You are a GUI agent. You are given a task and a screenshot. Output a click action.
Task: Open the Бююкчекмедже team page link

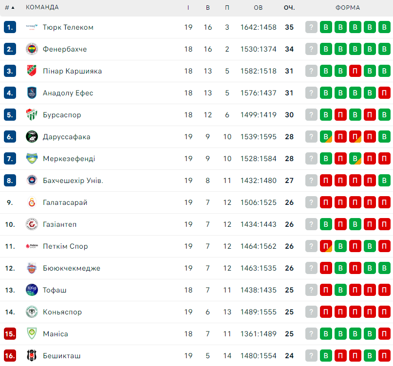click(x=72, y=268)
